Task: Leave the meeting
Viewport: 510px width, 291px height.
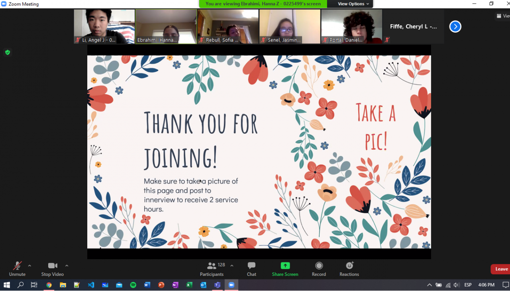Action: (500, 269)
